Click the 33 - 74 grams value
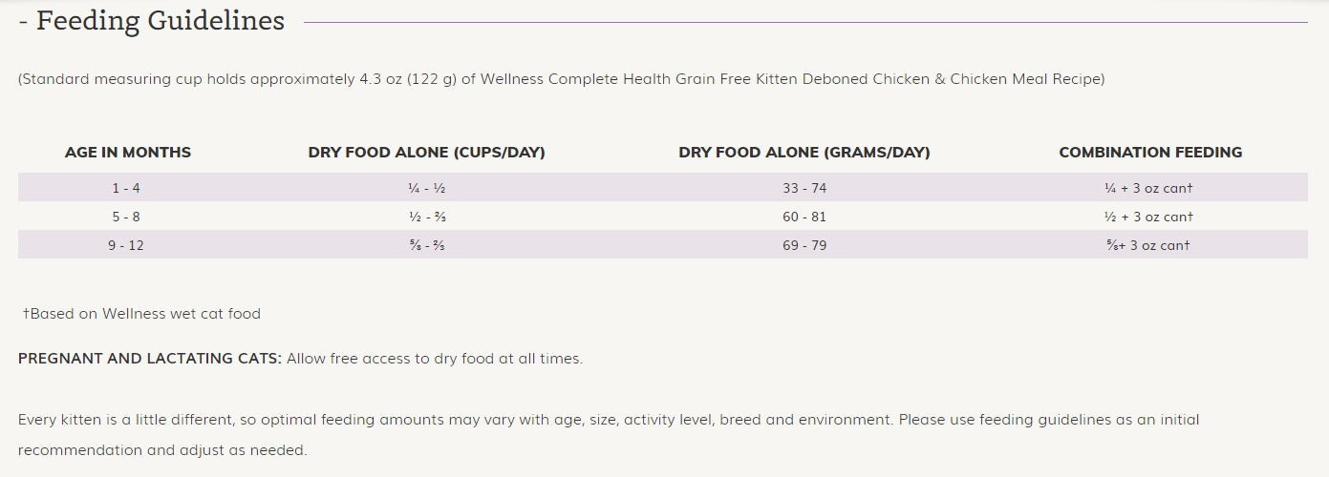 (x=804, y=188)
